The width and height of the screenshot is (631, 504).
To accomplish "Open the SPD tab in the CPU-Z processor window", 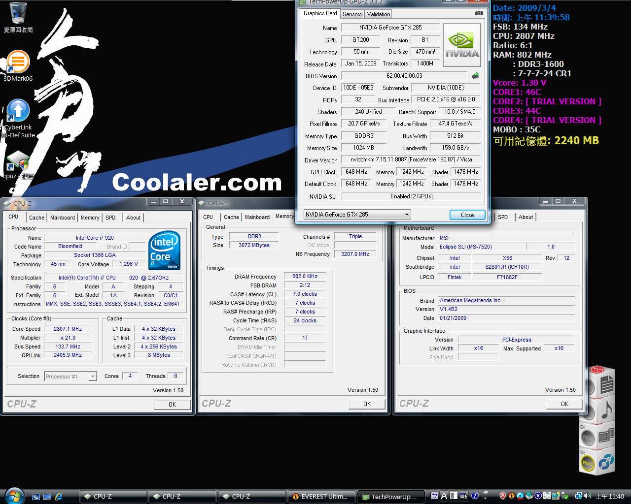I will coord(110,218).
